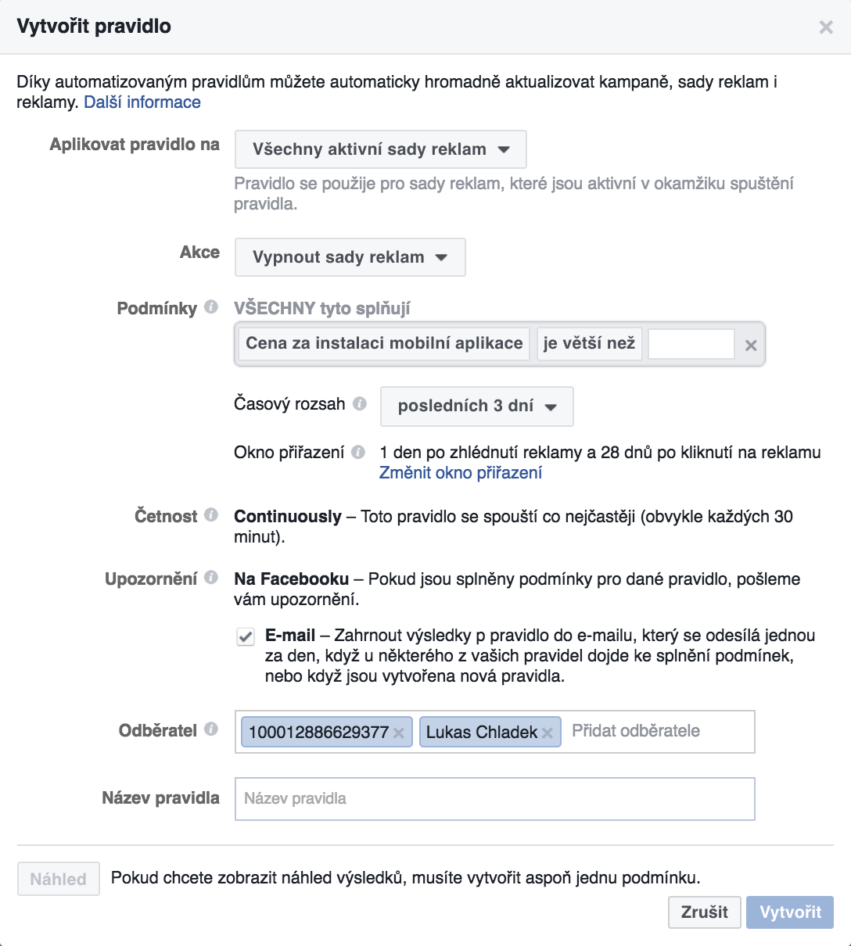Click the Název pravidla text field
Image resolution: width=851 pixels, height=946 pixels.
495,799
